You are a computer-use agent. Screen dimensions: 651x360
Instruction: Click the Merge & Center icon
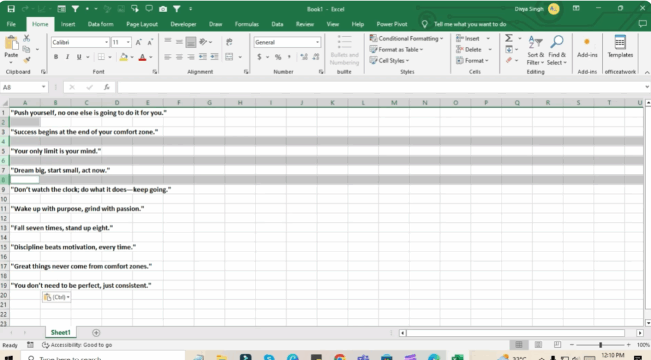229,57
